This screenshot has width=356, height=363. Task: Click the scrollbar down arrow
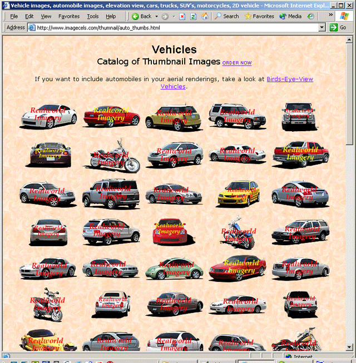(x=349, y=347)
